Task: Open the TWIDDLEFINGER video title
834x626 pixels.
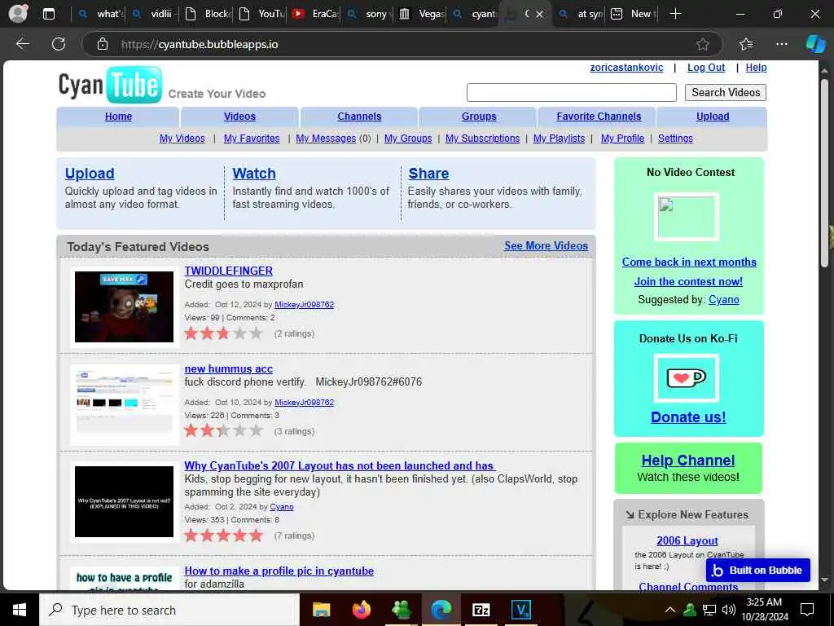Action: coord(228,271)
